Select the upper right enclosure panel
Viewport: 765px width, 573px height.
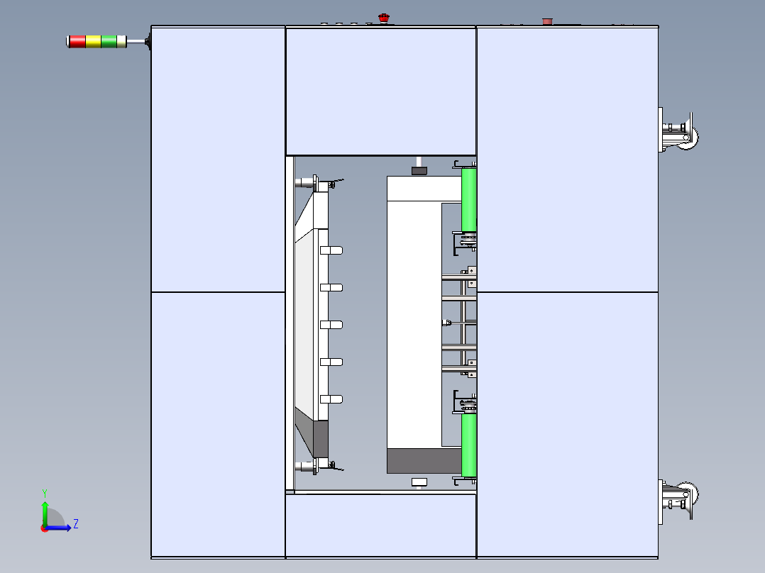click(568, 160)
